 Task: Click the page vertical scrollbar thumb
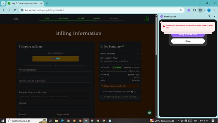pos(156,36)
